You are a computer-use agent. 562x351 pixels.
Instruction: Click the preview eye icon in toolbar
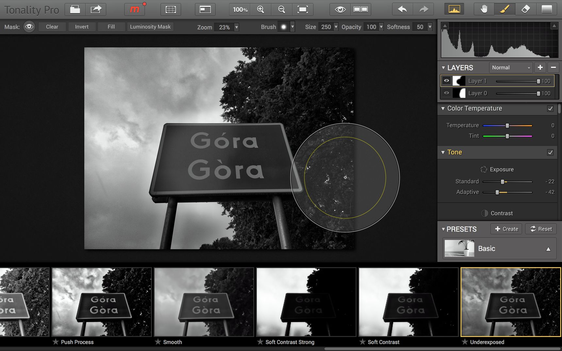tap(340, 9)
